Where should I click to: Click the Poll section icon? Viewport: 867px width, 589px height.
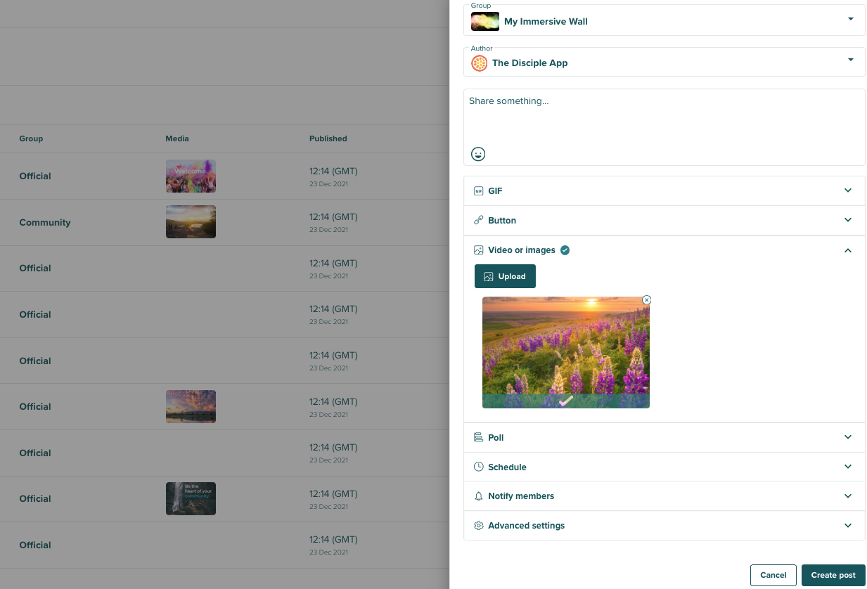(479, 437)
